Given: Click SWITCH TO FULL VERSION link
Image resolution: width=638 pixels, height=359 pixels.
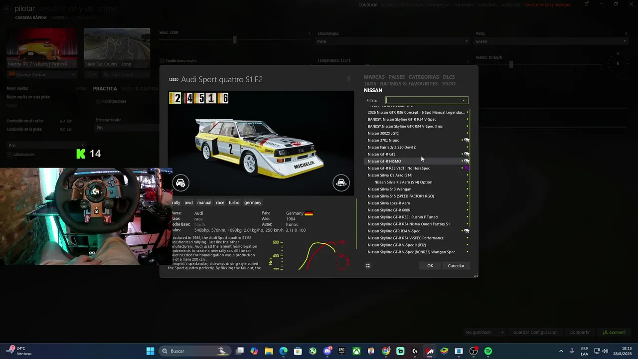Looking at the screenshot, I should (547, 5).
